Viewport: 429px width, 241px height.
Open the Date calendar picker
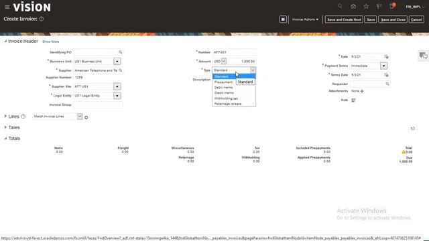(386, 56)
